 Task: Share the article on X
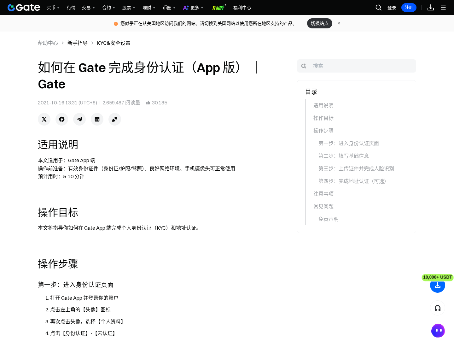point(44,119)
